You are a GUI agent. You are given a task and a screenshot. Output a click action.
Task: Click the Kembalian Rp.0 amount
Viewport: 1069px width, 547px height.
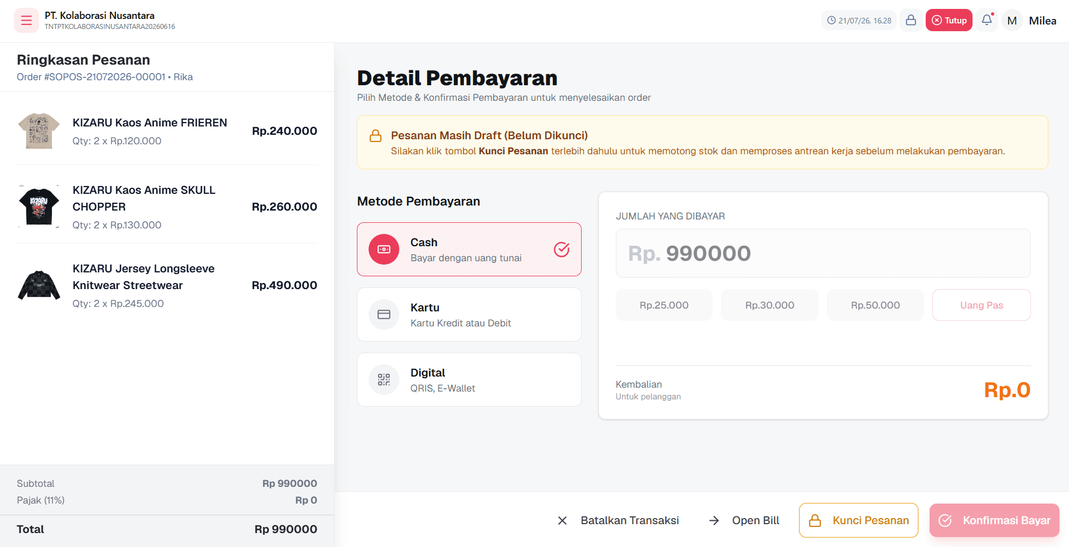(1007, 390)
